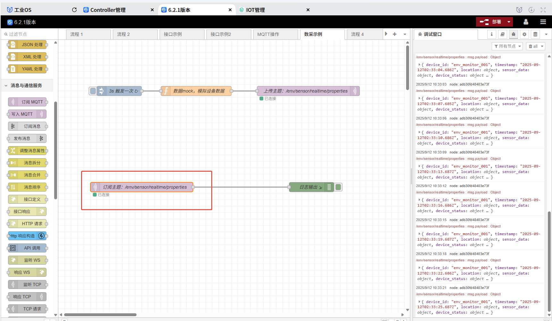The width and height of the screenshot is (552, 321).
Task: Expand the first debug message object
Action: pos(419,65)
